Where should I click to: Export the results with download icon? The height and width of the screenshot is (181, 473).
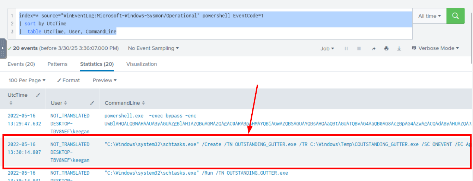(x=399, y=48)
